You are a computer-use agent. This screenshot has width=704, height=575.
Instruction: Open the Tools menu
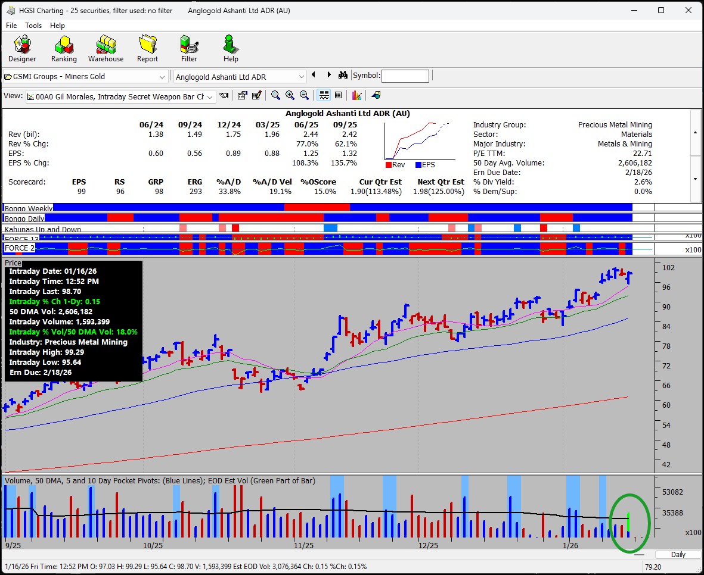tap(33, 26)
